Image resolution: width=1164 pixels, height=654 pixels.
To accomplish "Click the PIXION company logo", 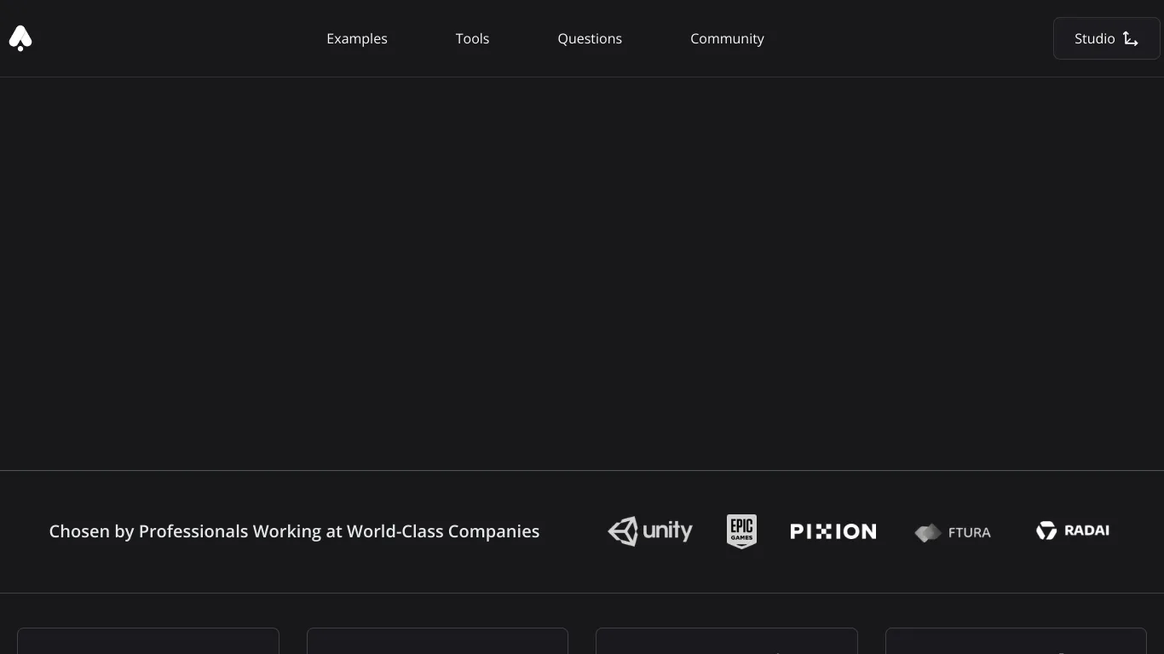I will [x=833, y=531].
